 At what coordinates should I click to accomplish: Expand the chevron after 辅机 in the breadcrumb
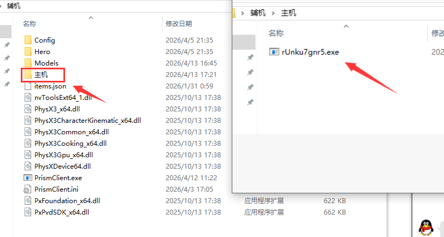pyautogui.click(x=273, y=13)
